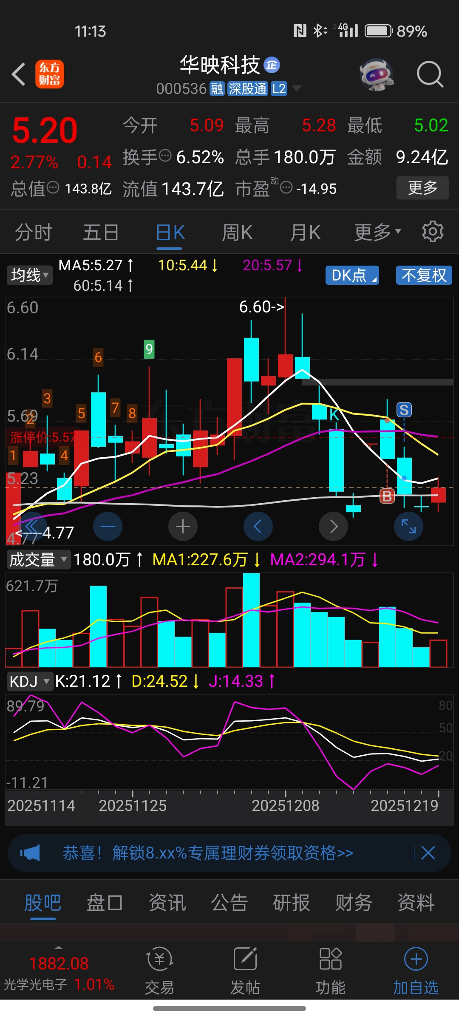Tap the 融 margin trading tag

pyautogui.click(x=217, y=89)
